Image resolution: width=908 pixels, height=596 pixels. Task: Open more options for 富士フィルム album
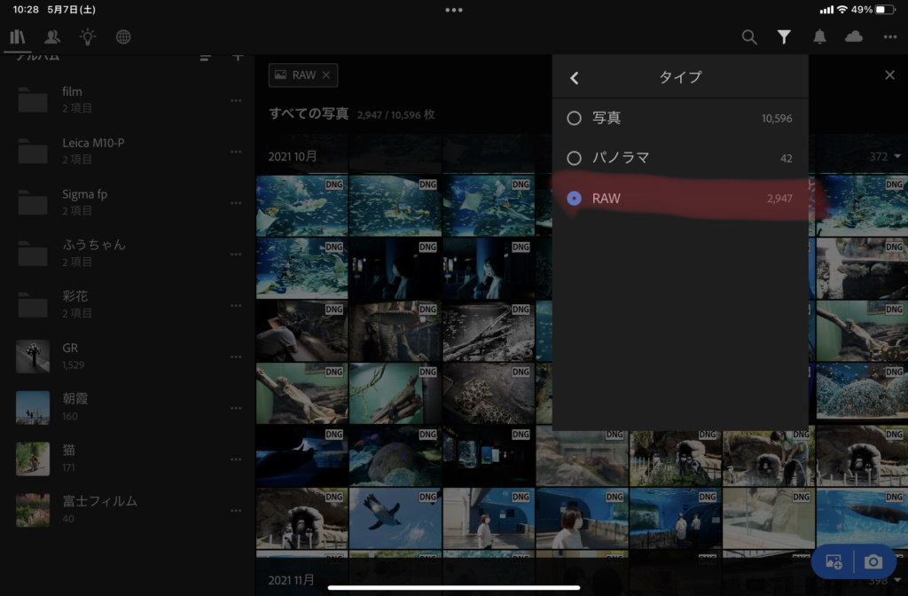pos(236,510)
